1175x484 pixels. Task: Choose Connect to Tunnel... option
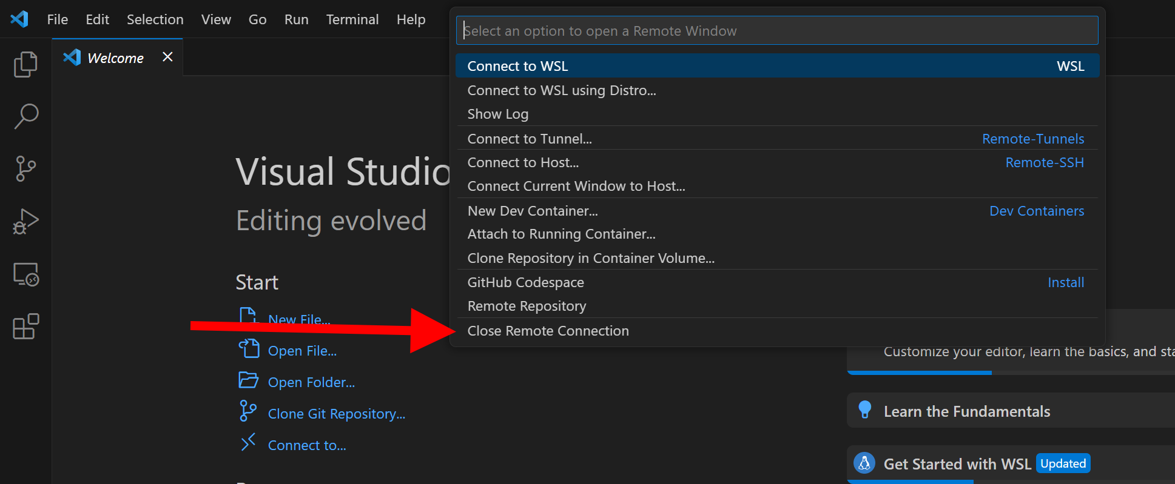coord(777,139)
